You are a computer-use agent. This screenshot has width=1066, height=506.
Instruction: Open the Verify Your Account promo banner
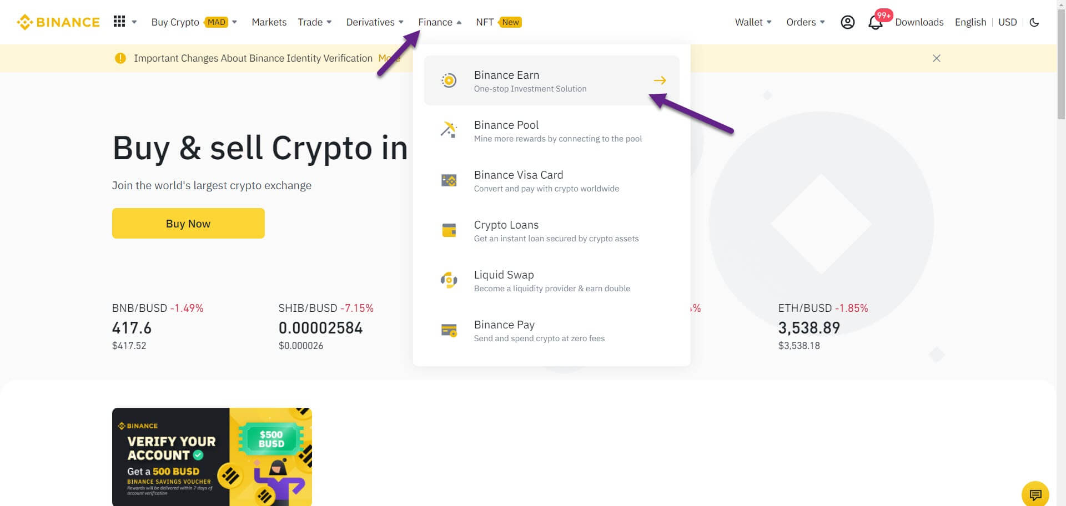[212, 457]
